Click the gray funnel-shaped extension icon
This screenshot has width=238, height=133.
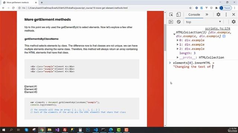206,8
